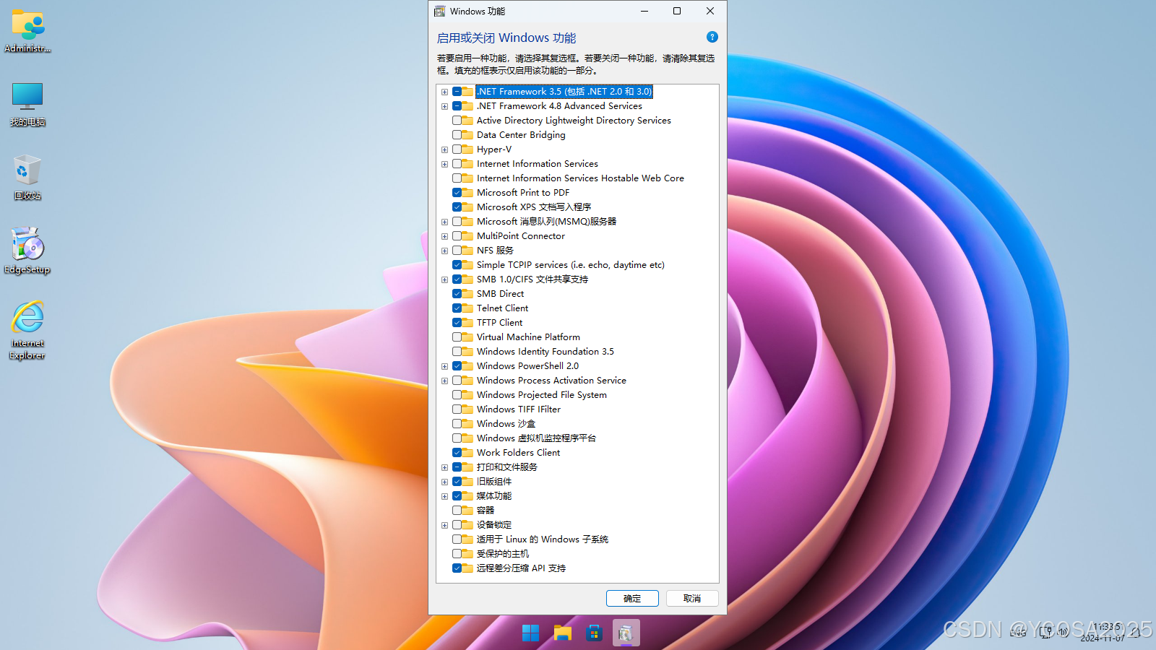Expand the SMB 1.0/CIFS 文件共享支持 node
The width and height of the screenshot is (1156, 650).
pyautogui.click(x=445, y=279)
